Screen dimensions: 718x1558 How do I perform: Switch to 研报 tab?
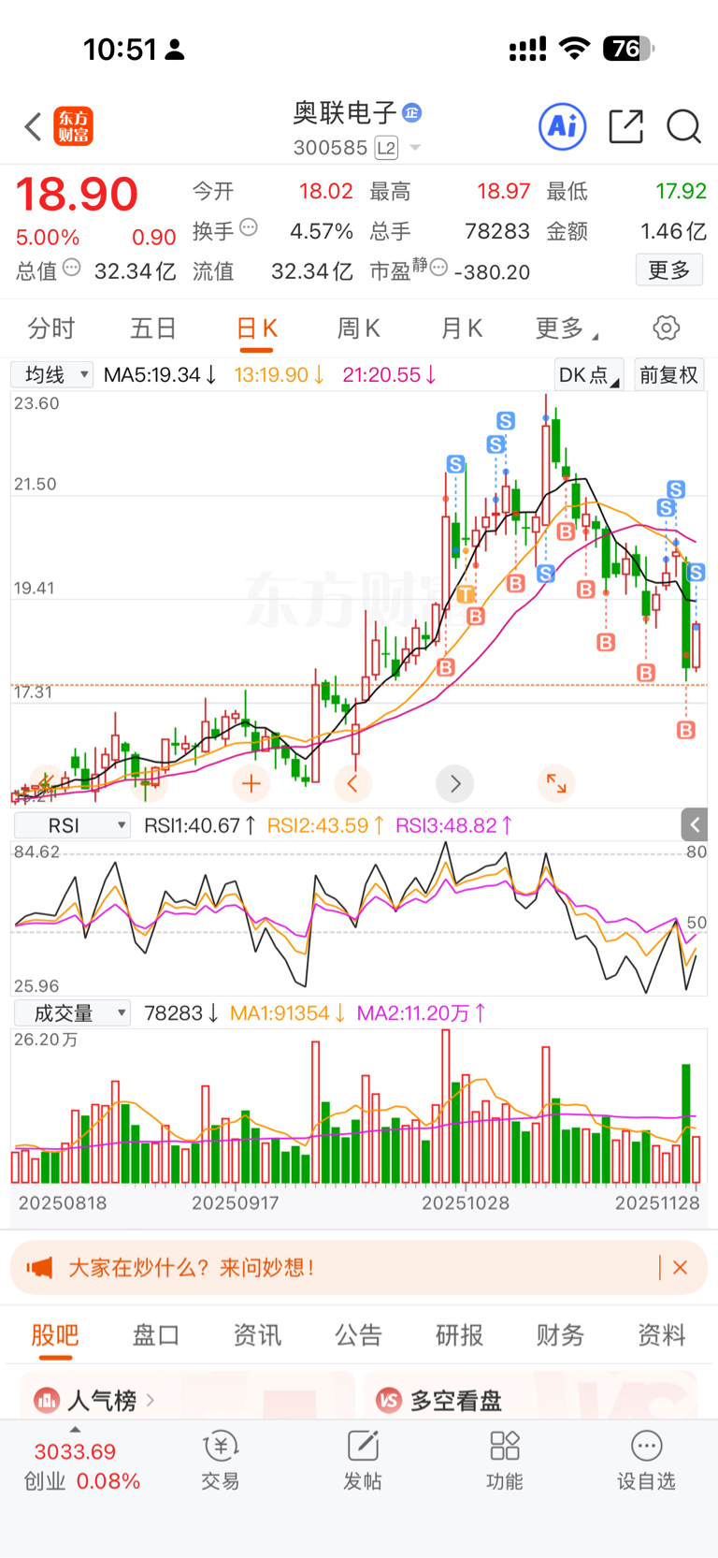(459, 1335)
